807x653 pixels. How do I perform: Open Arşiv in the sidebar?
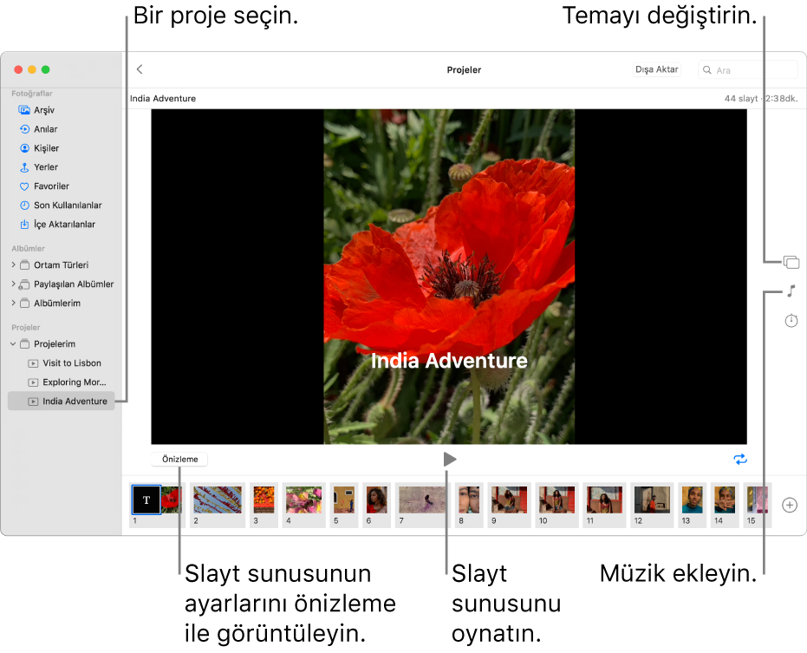51,110
